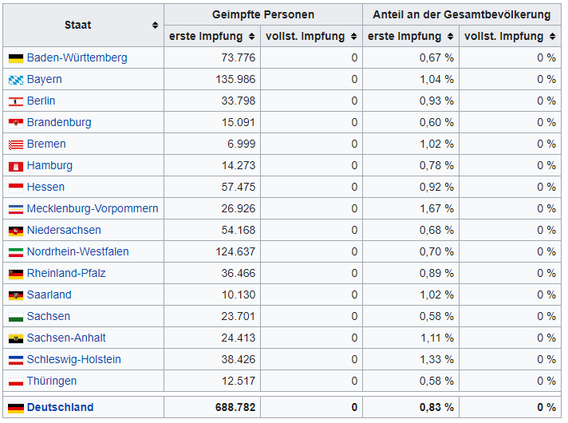Viewport: 568px width, 423px height.
Task: Go to the Sachsen-Anhalt page
Action: pyautogui.click(x=66, y=338)
